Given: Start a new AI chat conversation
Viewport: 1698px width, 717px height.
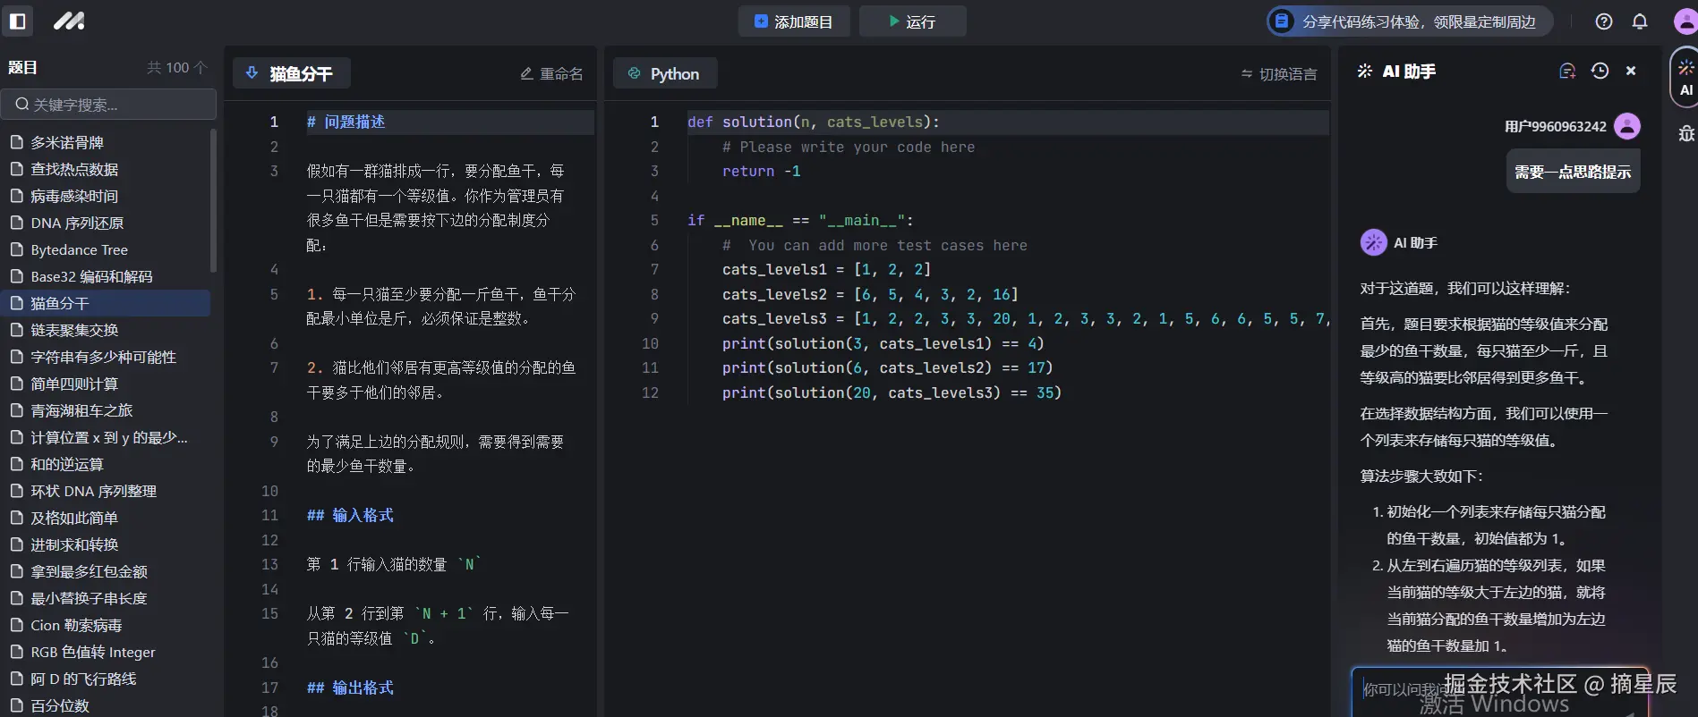Looking at the screenshot, I should pyautogui.click(x=1566, y=71).
